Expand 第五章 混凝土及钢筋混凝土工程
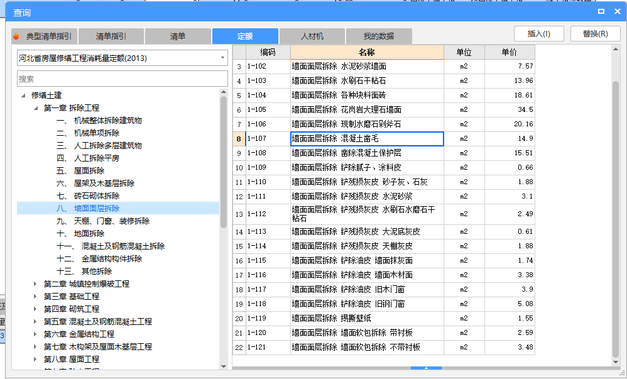This screenshot has width=627, height=379. pos(36,321)
